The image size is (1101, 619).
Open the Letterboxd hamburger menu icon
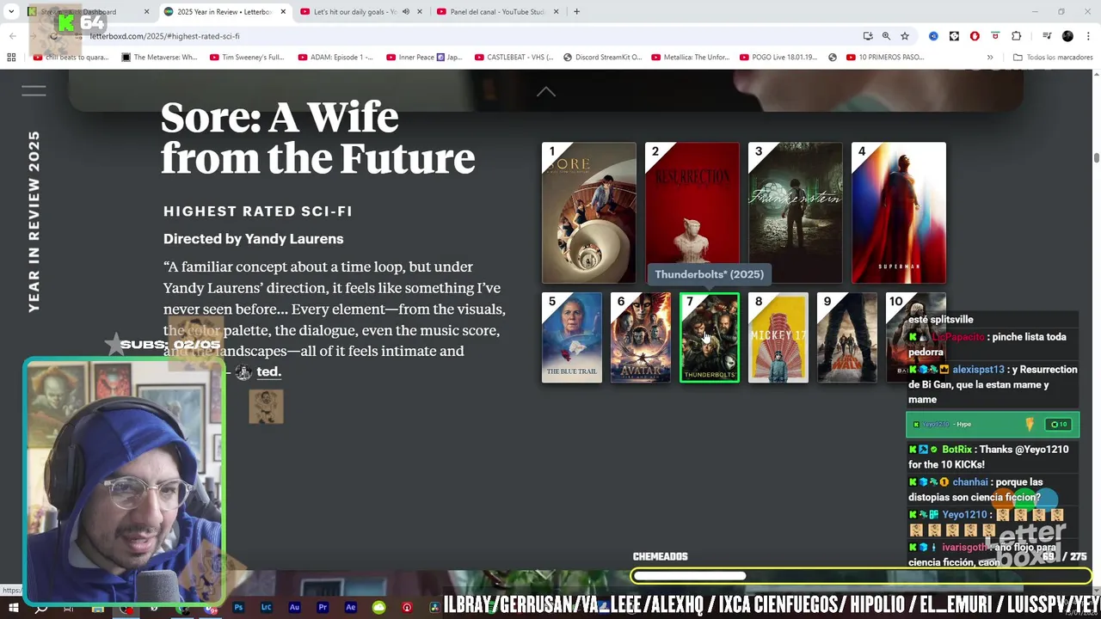point(34,90)
